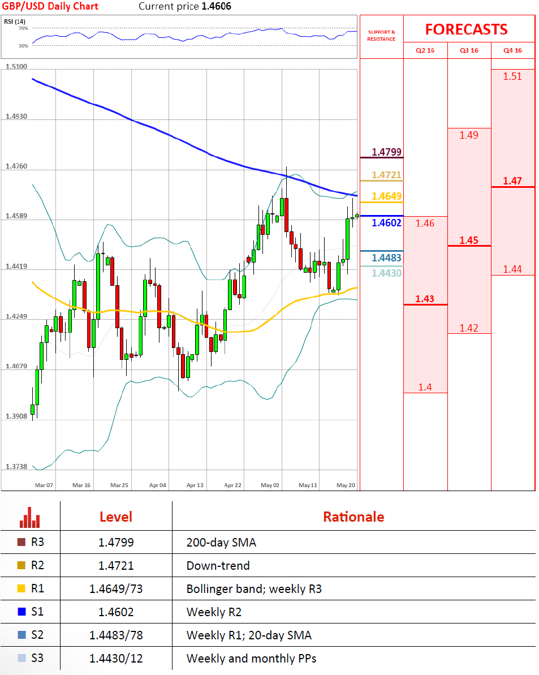The height and width of the screenshot is (675, 539).
Task: Click the 1.4483/78 level cell
Action: pyautogui.click(x=116, y=635)
